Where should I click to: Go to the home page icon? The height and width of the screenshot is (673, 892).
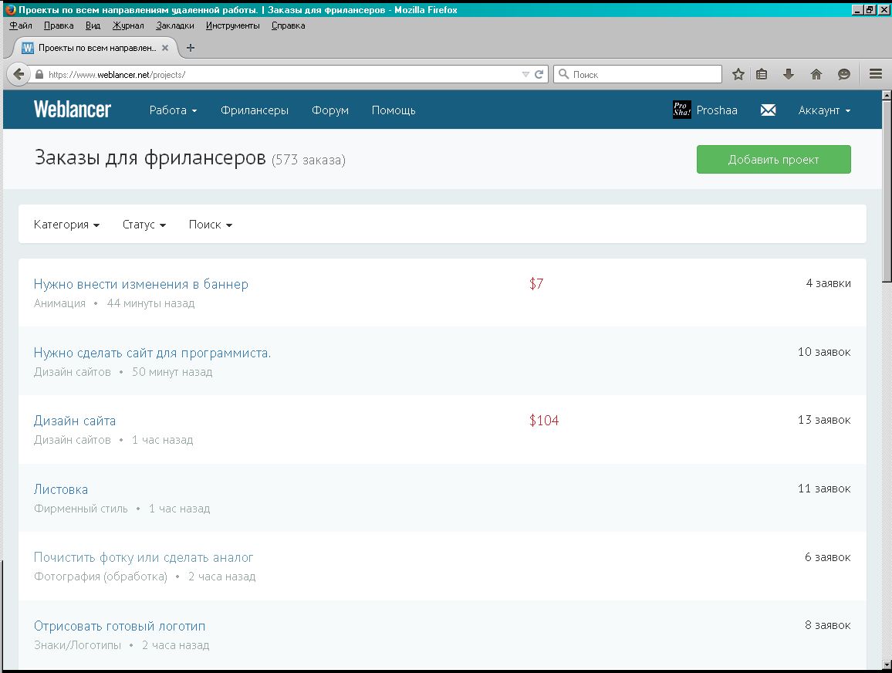[816, 74]
